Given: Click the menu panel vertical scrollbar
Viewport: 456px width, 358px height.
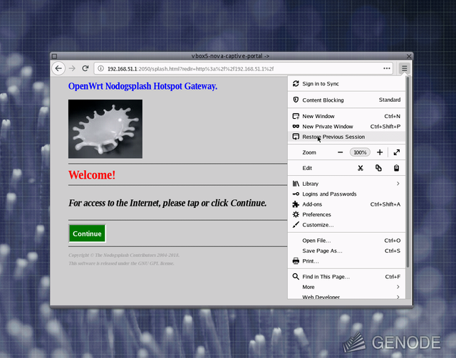Looking at the screenshot, I should (408, 172).
